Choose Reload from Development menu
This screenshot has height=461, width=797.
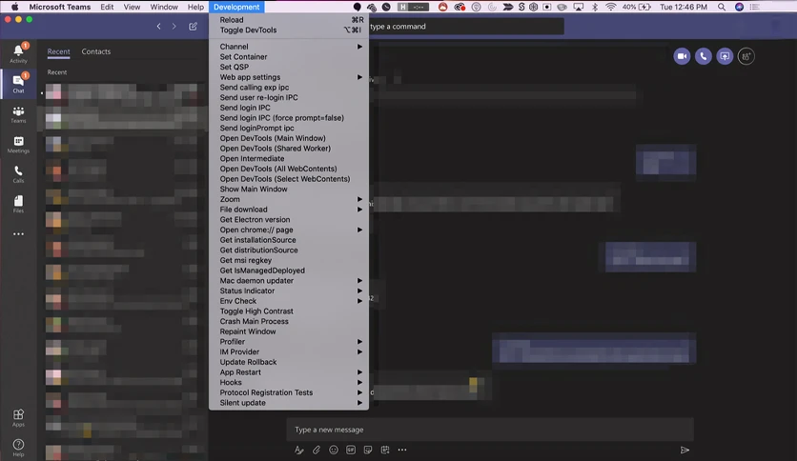pos(288,20)
